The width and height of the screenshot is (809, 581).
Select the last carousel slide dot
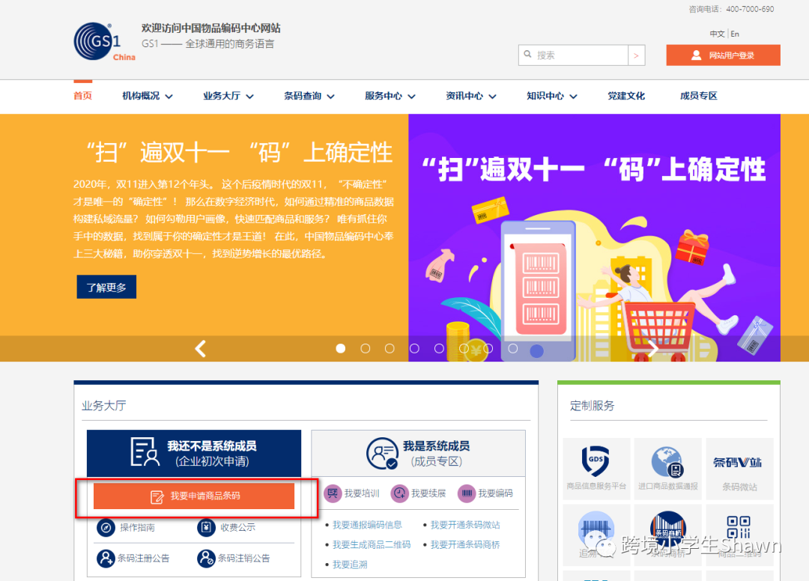coord(538,348)
